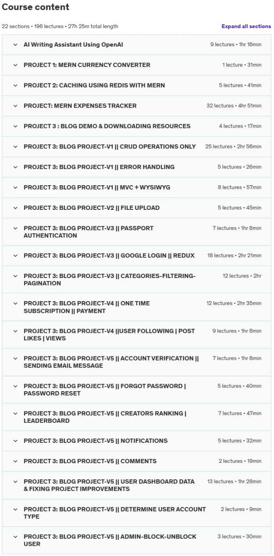Expand chevron of CRUD Operations Only section

point(15,146)
